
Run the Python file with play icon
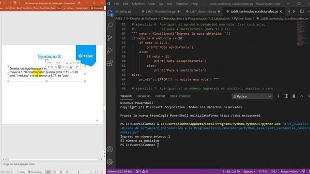tap(294, 12)
